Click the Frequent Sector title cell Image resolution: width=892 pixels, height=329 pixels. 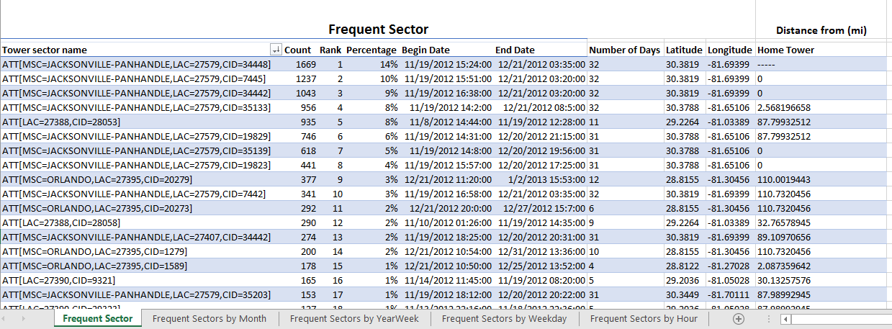click(x=378, y=30)
